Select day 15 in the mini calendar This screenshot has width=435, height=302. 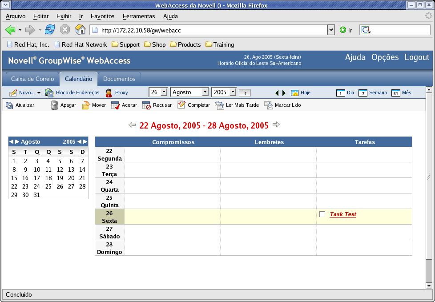click(x=14, y=178)
